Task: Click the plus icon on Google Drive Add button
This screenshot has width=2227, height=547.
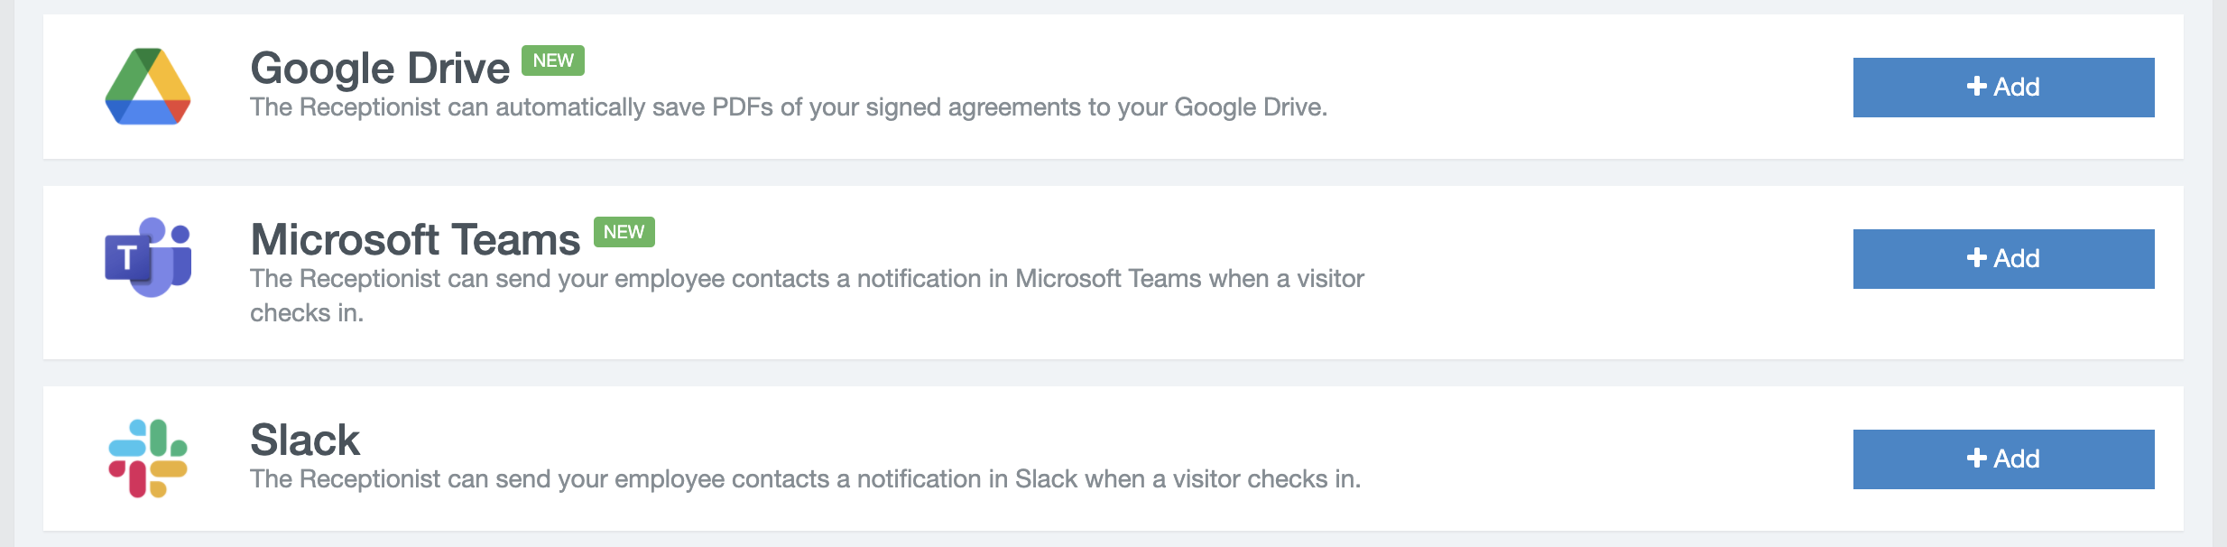Action: pyautogui.click(x=1976, y=86)
